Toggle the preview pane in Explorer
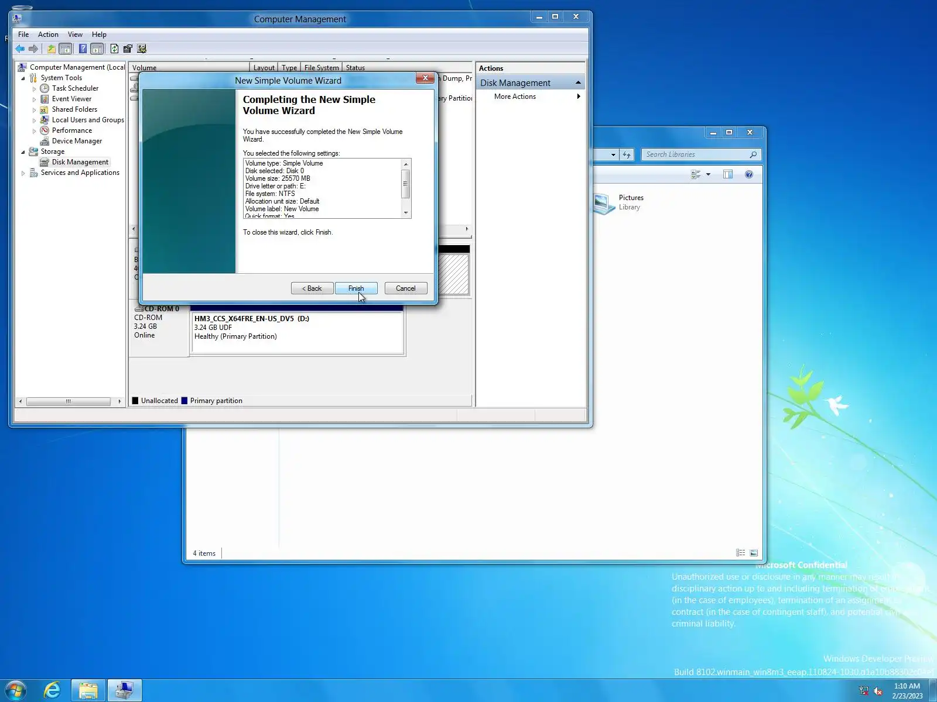937x702 pixels. coord(728,174)
